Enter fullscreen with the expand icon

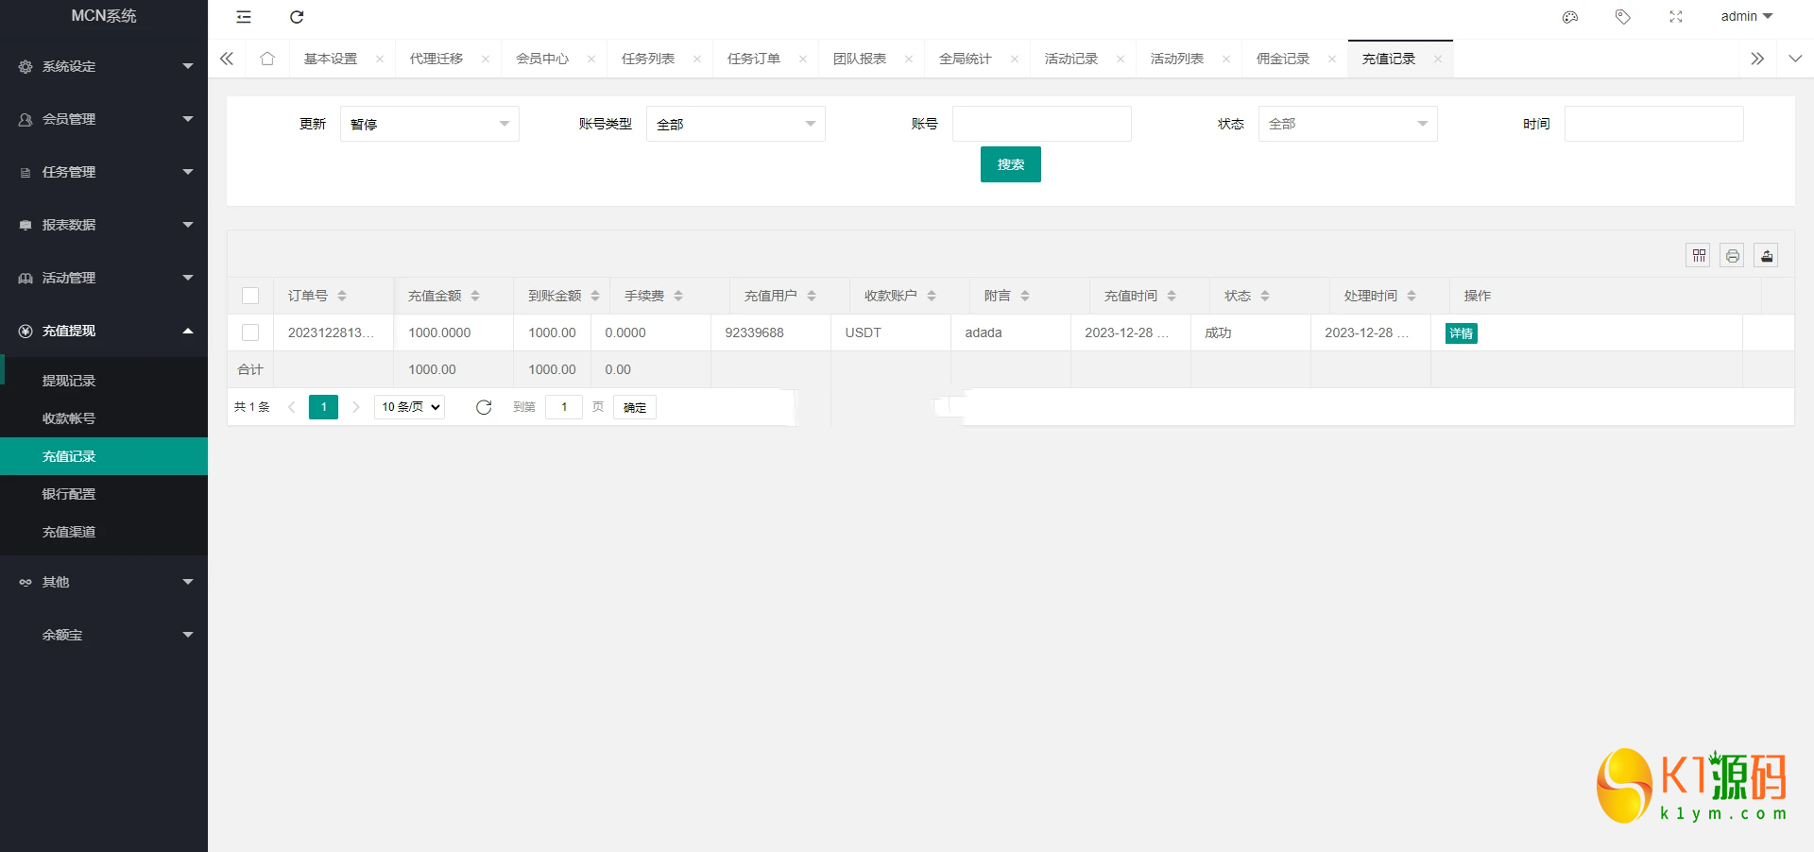point(1676,17)
